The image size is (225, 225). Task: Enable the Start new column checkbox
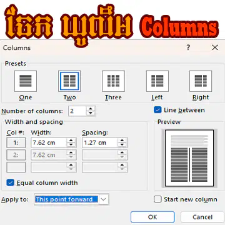click(x=157, y=199)
